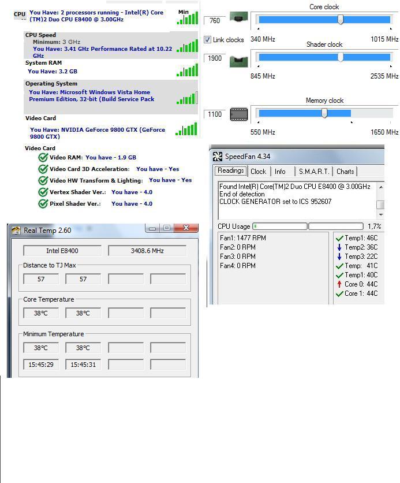Click the Shader clock slider handle
This screenshot has width=400, height=483.
(341, 57)
